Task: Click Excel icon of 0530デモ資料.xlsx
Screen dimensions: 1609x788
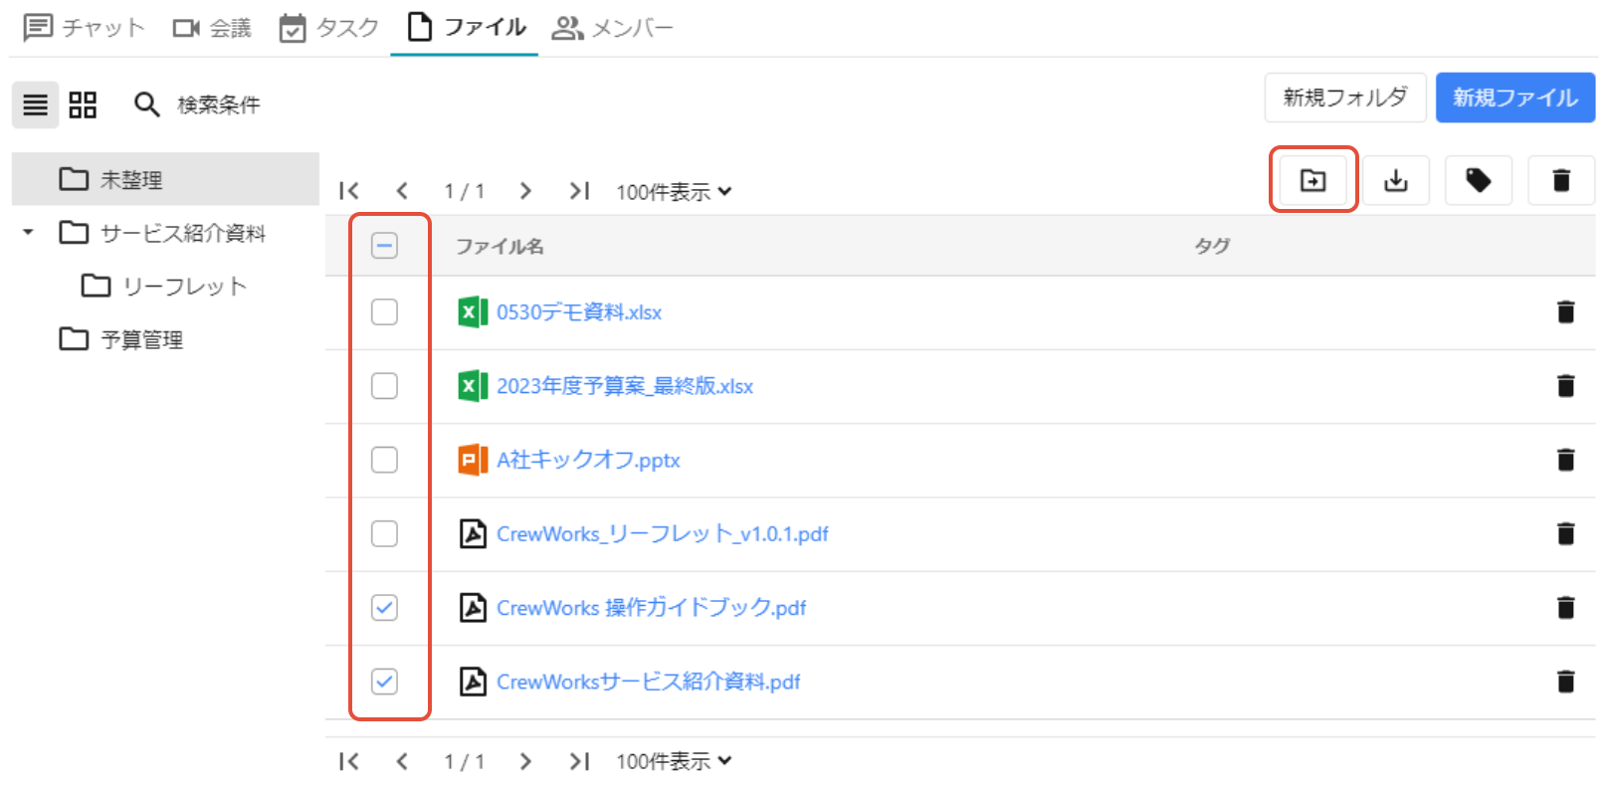Action: coord(473,312)
